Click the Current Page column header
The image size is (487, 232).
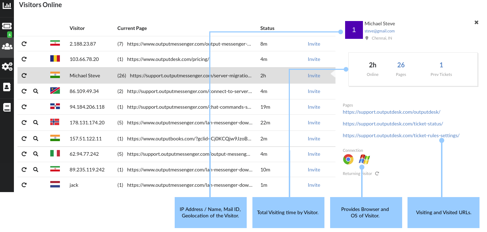pyautogui.click(x=132, y=28)
